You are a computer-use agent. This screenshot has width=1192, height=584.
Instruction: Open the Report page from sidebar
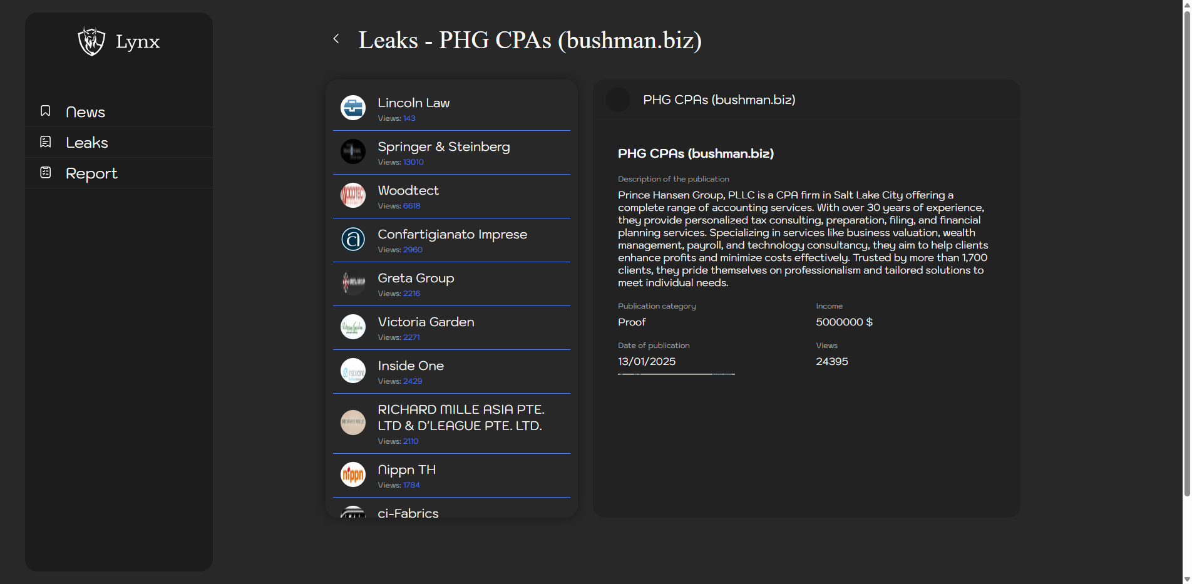pyautogui.click(x=91, y=173)
